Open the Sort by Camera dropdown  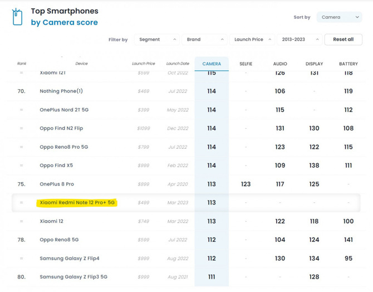339,17
